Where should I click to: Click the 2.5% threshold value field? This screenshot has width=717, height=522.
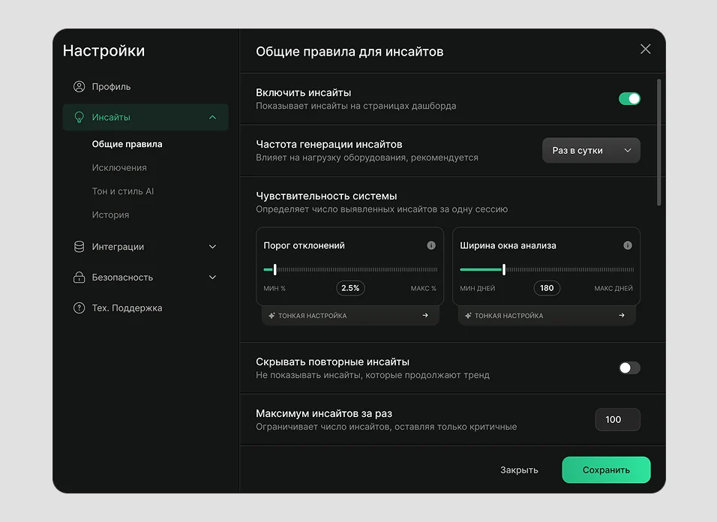(x=350, y=288)
